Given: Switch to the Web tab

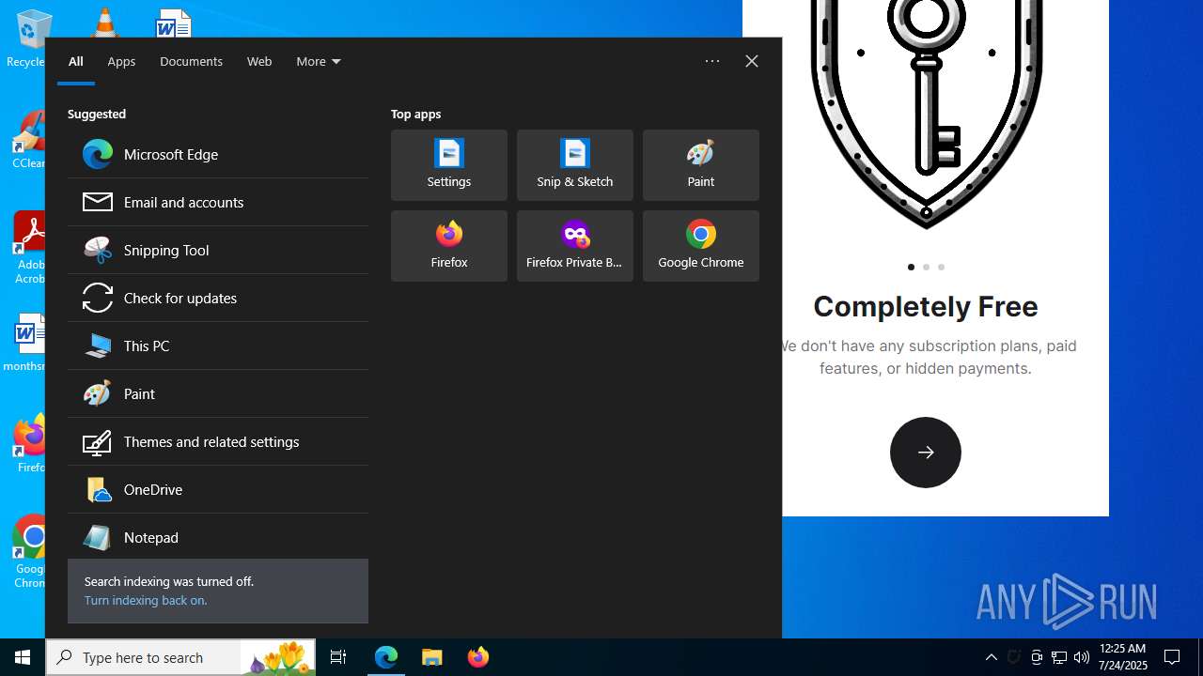Looking at the screenshot, I should tap(259, 61).
